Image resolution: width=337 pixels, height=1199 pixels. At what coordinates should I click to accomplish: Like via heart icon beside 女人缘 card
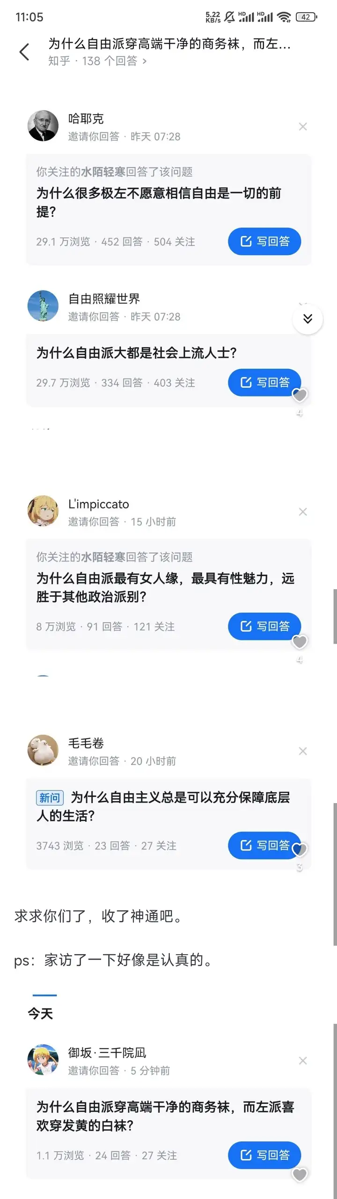tap(300, 642)
